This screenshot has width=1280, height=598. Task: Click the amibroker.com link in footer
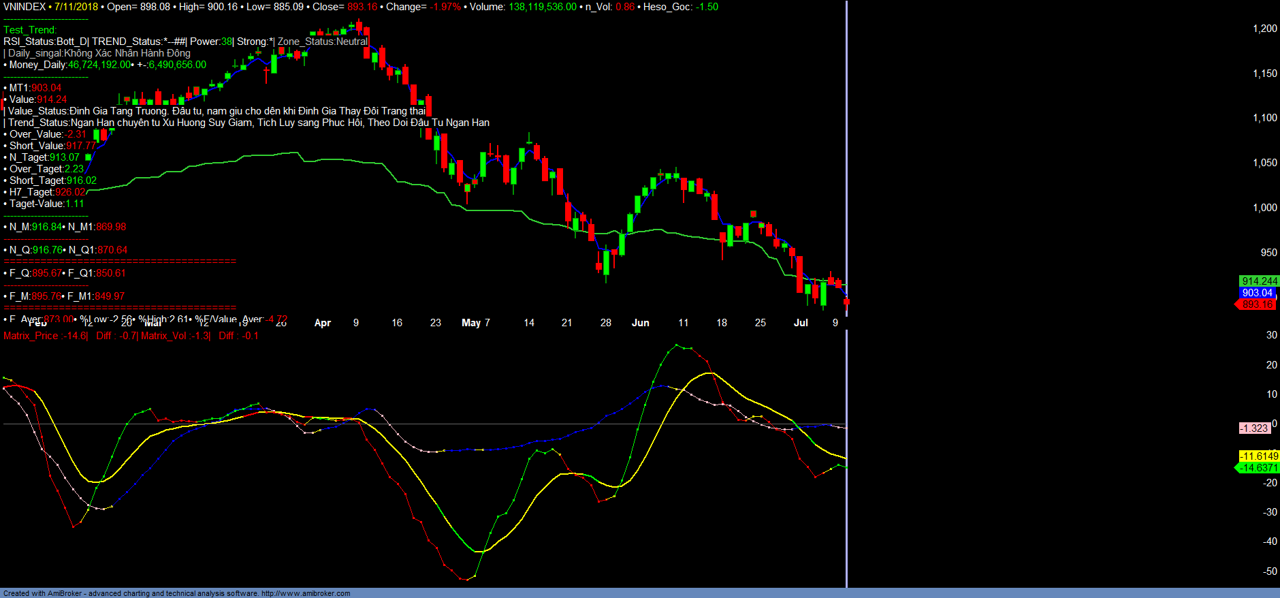pos(306,593)
